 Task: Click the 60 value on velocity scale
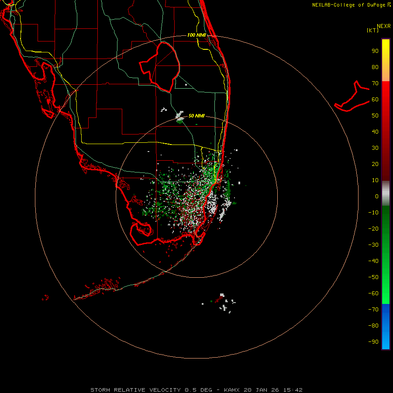click(375, 100)
